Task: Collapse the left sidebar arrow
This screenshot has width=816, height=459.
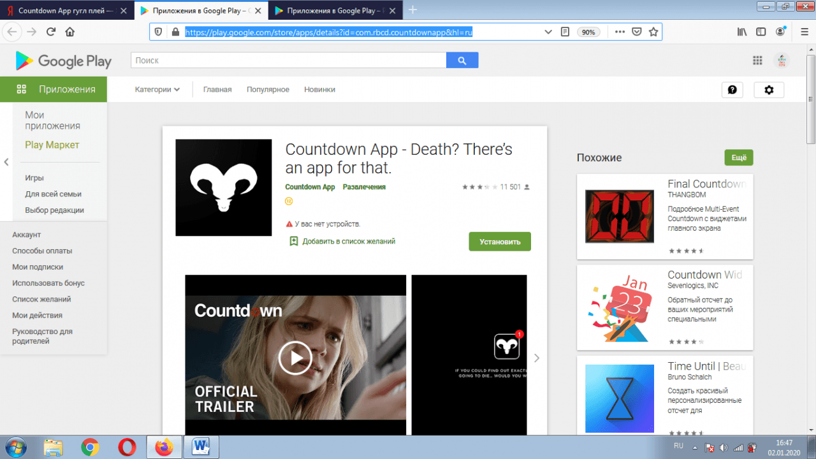Action: [6, 162]
